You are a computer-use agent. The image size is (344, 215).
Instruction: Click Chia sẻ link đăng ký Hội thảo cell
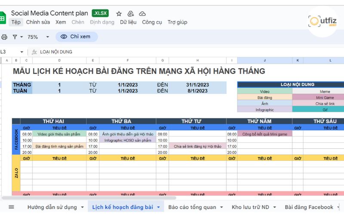pyautogui.click(x=197, y=146)
